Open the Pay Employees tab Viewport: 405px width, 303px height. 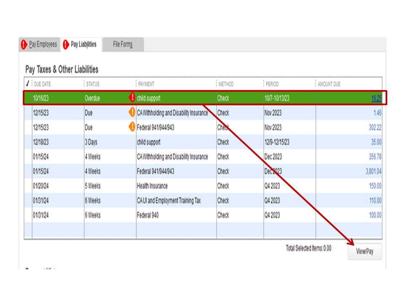(40, 44)
